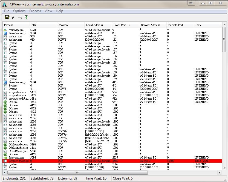Sort by the Protocol column header

[71, 25]
